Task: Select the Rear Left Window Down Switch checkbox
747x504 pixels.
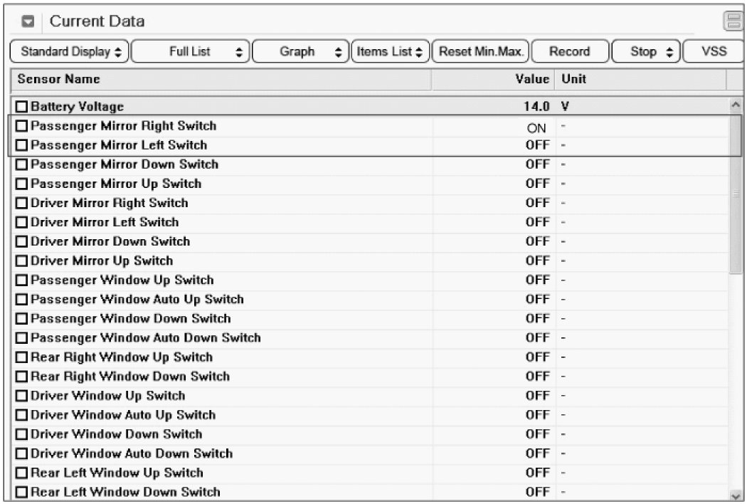Action: tap(22, 492)
